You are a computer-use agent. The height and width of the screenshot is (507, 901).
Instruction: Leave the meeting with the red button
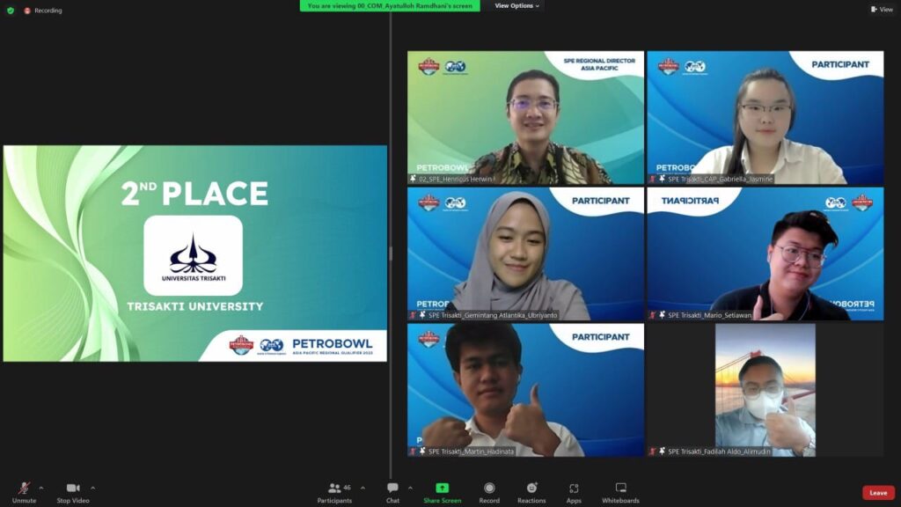(x=878, y=493)
